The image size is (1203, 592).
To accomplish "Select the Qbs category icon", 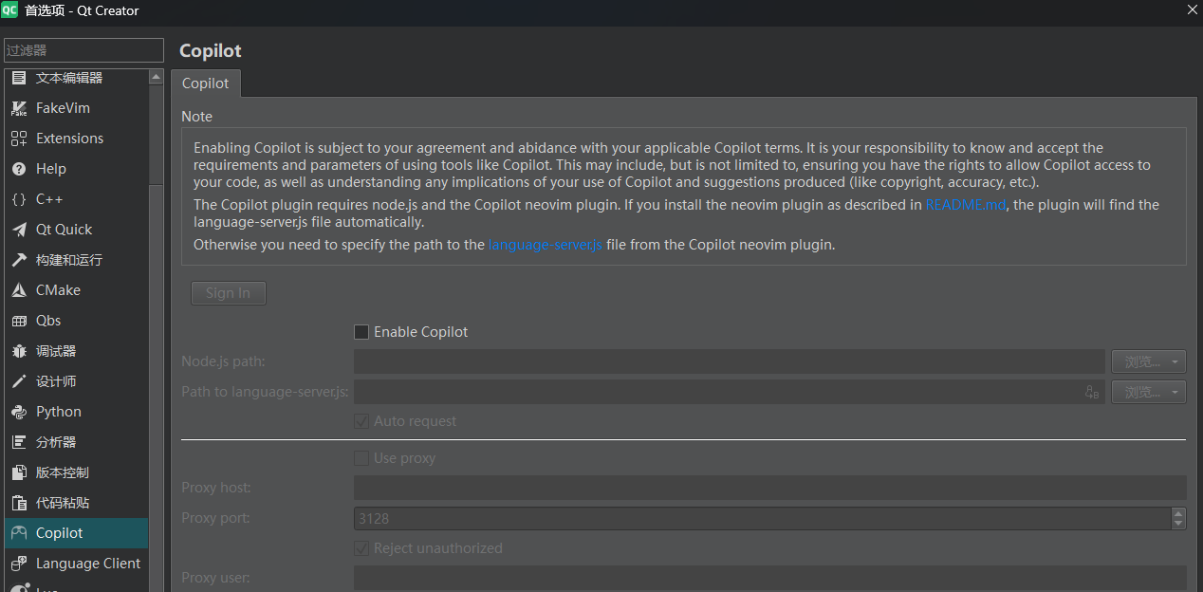I will [x=19, y=321].
